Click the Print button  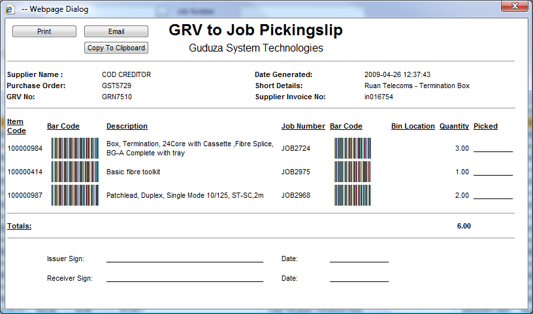(44, 31)
